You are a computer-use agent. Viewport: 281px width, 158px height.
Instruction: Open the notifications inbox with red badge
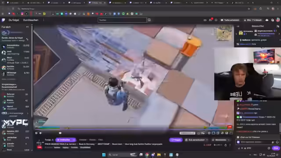pyautogui.click(x=210, y=20)
